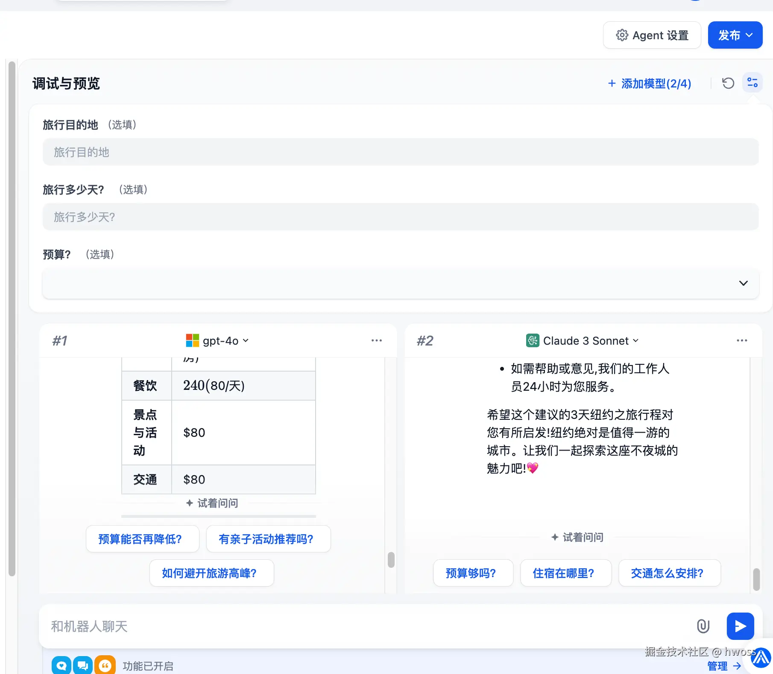This screenshot has height=674, width=773.
Task: Ask the suggestion 如何避开旅游高峰?
Action: point(212,573)
